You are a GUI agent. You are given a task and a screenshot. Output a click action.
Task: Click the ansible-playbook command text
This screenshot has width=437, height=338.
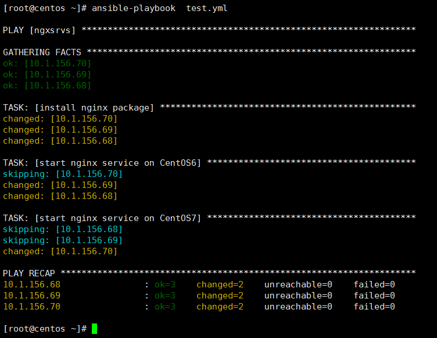(x=134, y=8)
